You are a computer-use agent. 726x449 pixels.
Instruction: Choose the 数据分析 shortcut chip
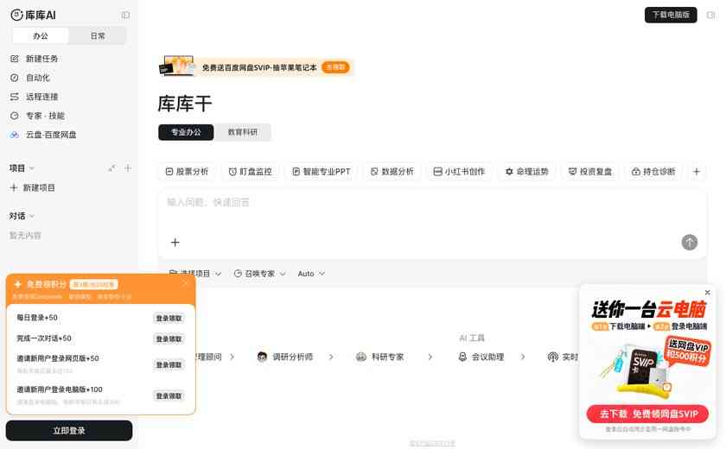coord(392,172)
